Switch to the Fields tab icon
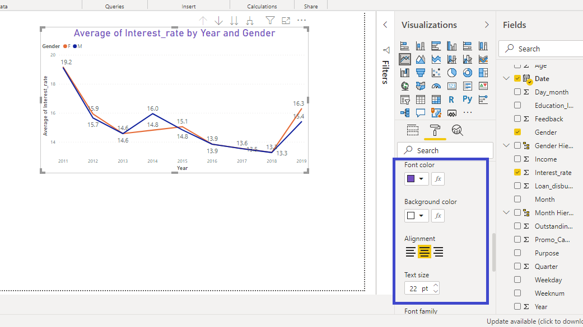The width and height of the screenshot is (583, 327). pyautogui.click(x=413, y=130)
